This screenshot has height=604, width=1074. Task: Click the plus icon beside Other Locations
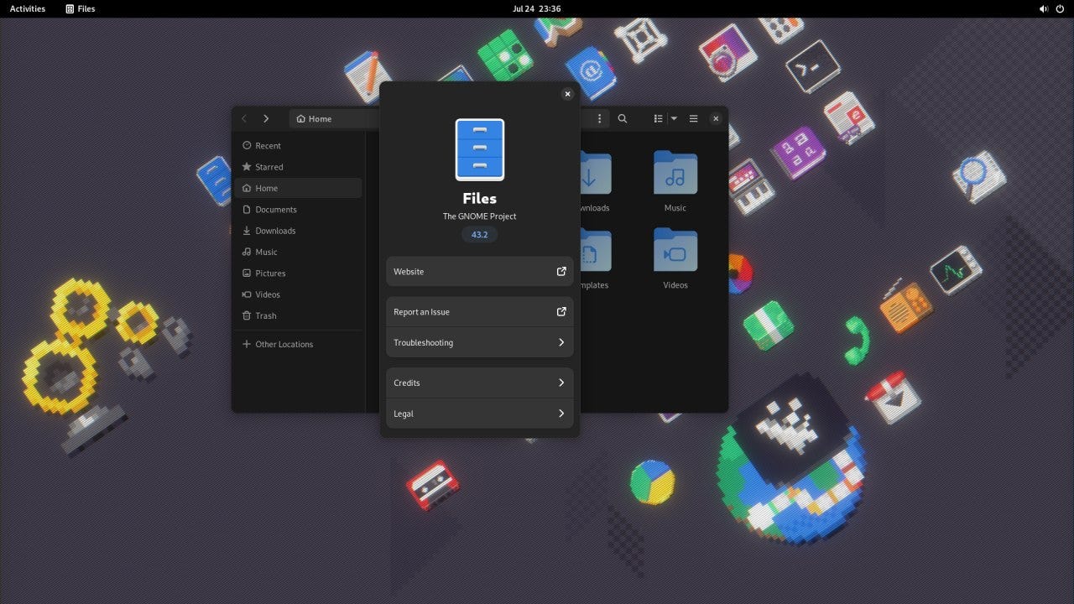coord(247,344)
